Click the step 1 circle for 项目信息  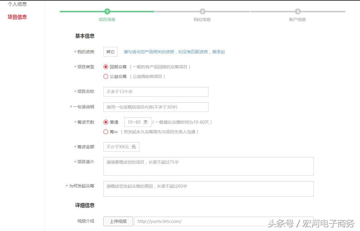[107, 11]
